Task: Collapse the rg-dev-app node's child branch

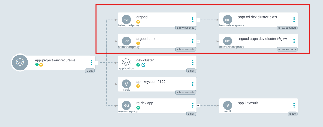Action: (198, 105)
